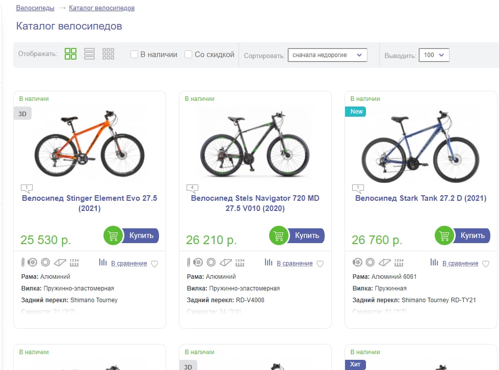Click orange Stinger Element Evo bike photo
Viewport: 499px width, 370px height.
[x=89, y=144]
